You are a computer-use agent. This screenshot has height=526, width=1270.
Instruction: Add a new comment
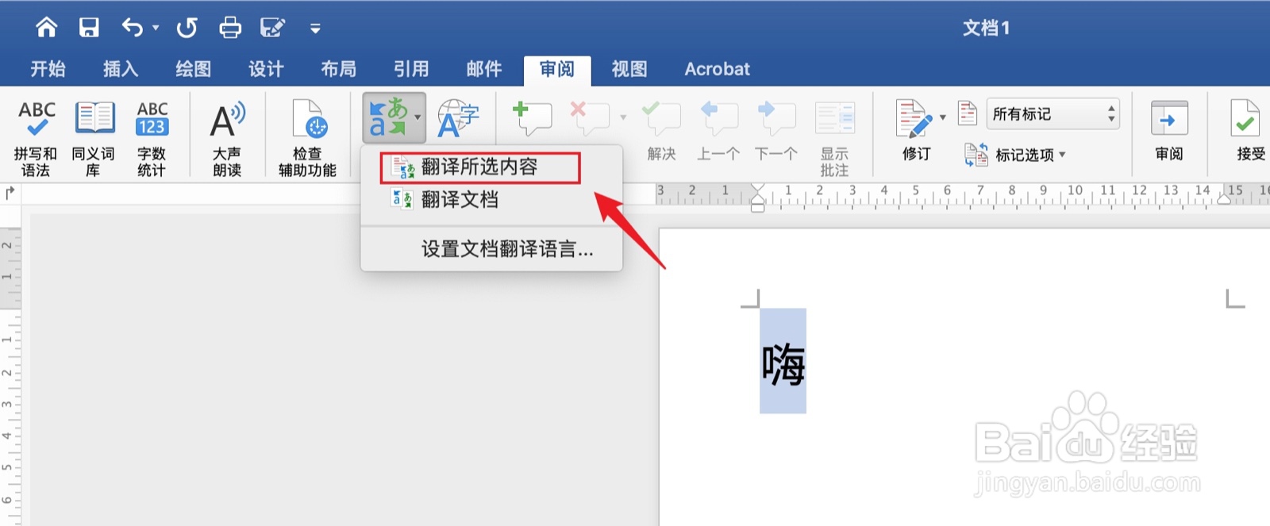(532, 118)
